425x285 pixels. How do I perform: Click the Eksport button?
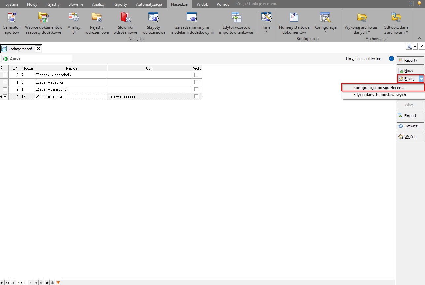click(410, 116)
